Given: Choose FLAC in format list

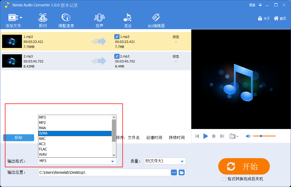Looking at the screenshot, I should pos(75,149).
